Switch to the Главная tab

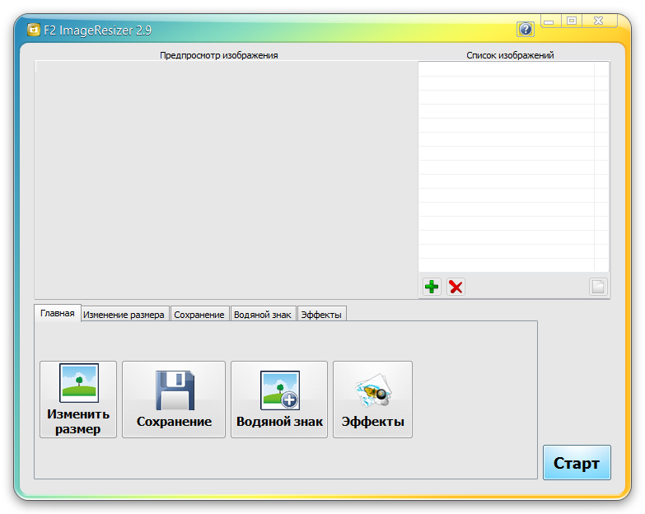click(x=57, y=313)
